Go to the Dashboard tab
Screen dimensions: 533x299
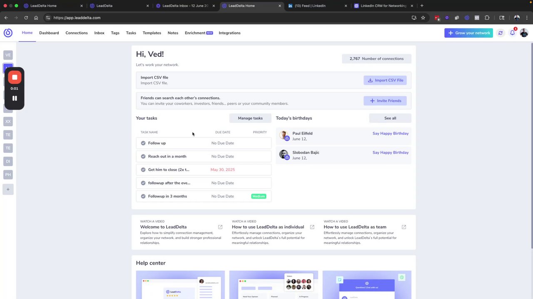[x=49, y=33]
